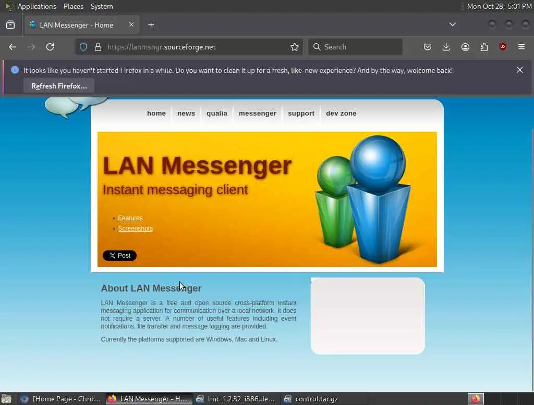
Task: Click the platforms supported sentence
Action: click(189, 339)
